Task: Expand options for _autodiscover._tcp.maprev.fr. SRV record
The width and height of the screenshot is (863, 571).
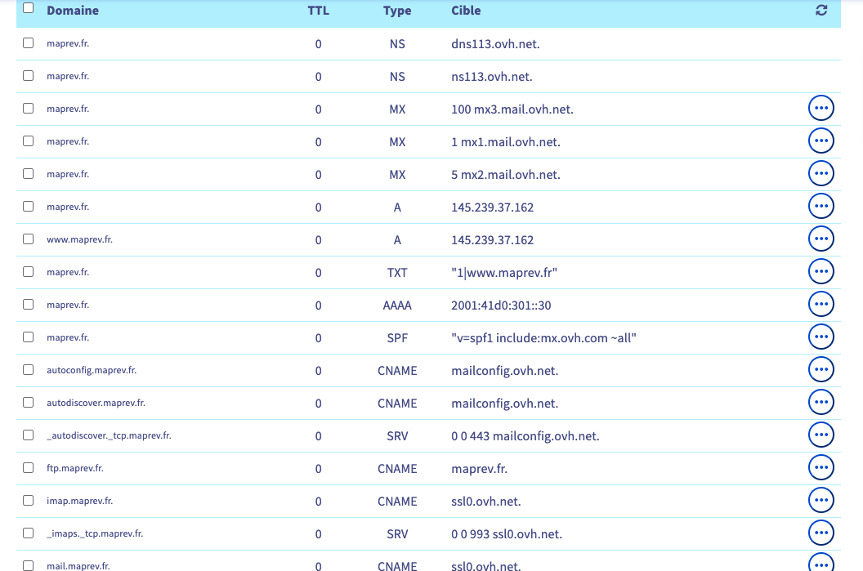Action: tap(821, 435)
